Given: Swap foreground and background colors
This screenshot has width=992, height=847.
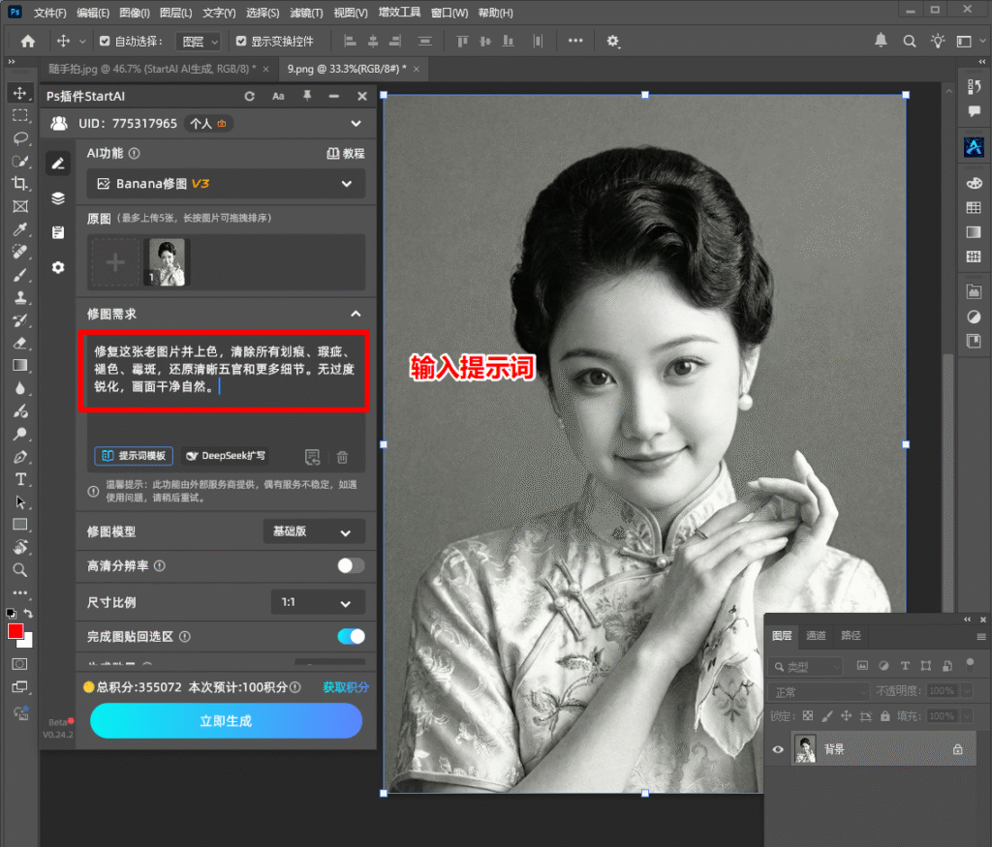Looking at the screenshot, I should click(28, 613).
